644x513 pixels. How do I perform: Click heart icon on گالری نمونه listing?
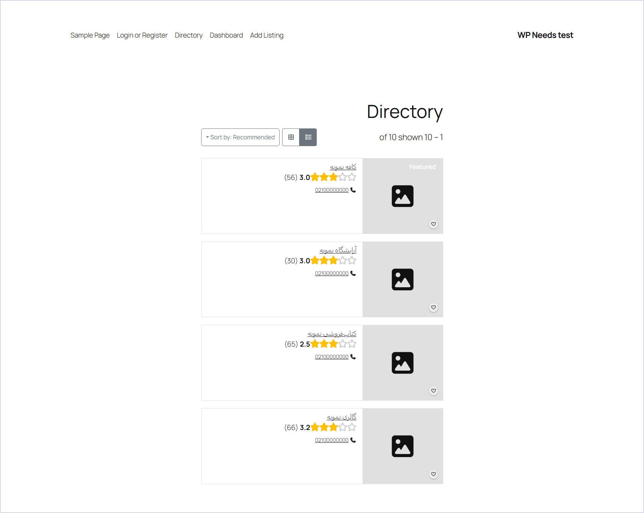(x=433, y=474)
